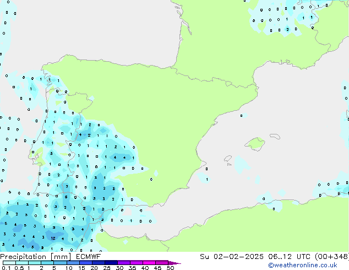Pick the 25–30 mm dark blue legend segment
Image resolution: width=349 pixels, height=270 pixels.
point(111,263)
